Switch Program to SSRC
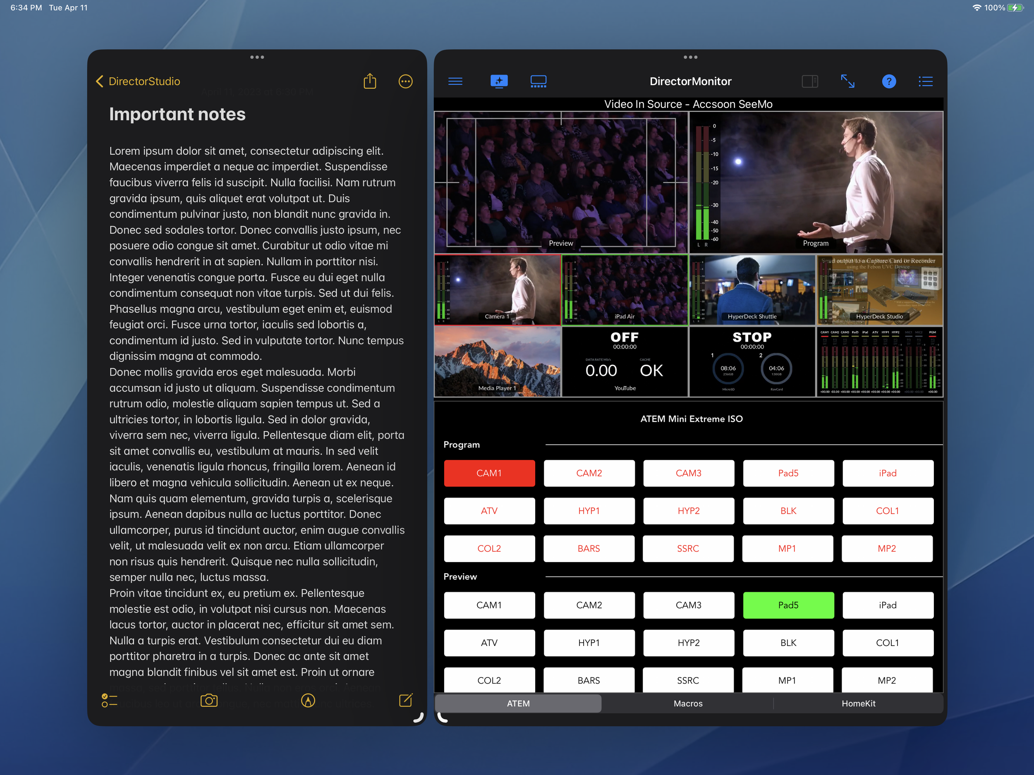 [x=688, y=548]
